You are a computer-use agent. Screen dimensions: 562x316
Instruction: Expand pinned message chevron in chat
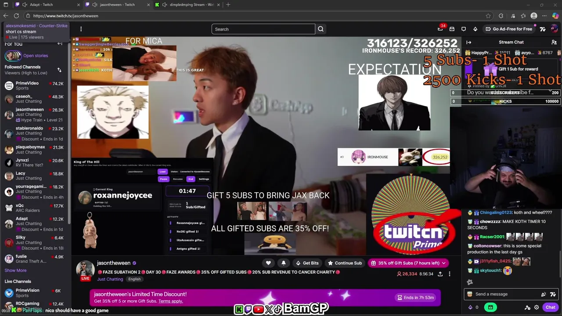[550, 92]
